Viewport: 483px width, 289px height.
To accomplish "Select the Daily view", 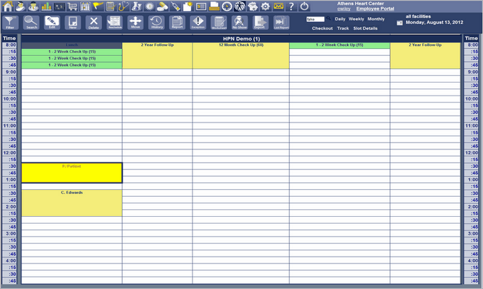I will coord(340,19).
